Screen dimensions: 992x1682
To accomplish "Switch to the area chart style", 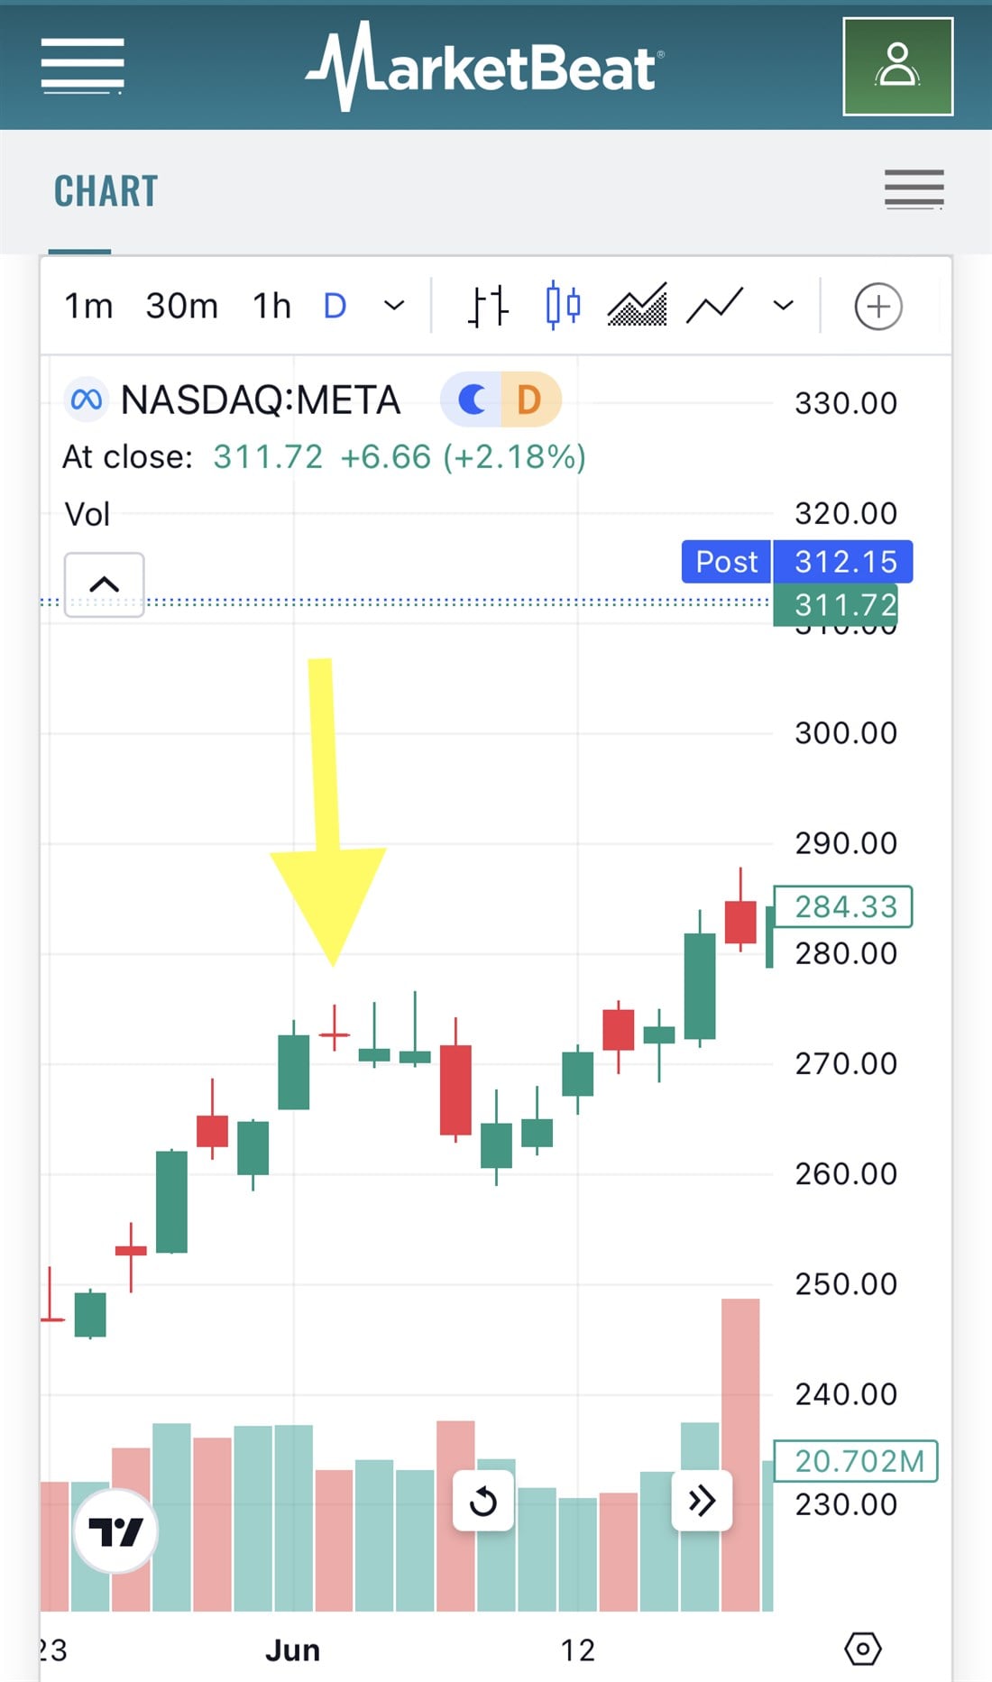I will (x=637, y=306).
